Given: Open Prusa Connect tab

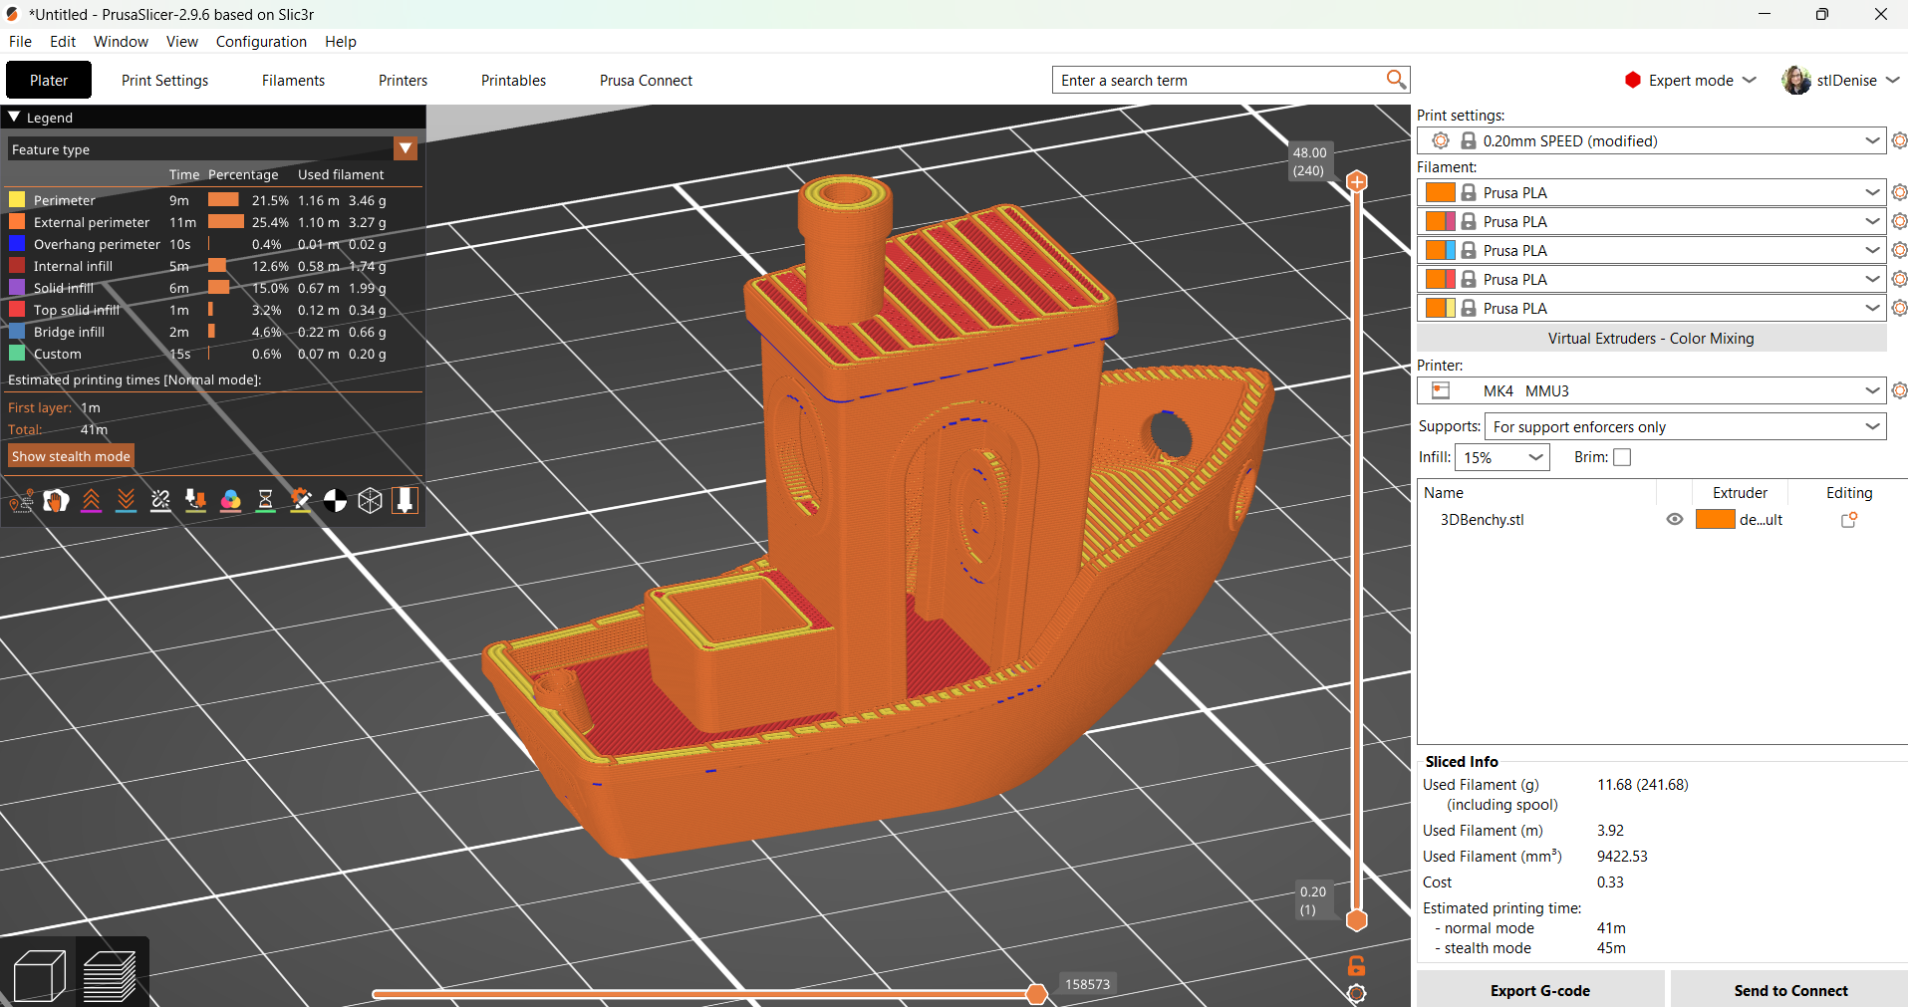Looking at the screenshot, I should coord(646,80).
